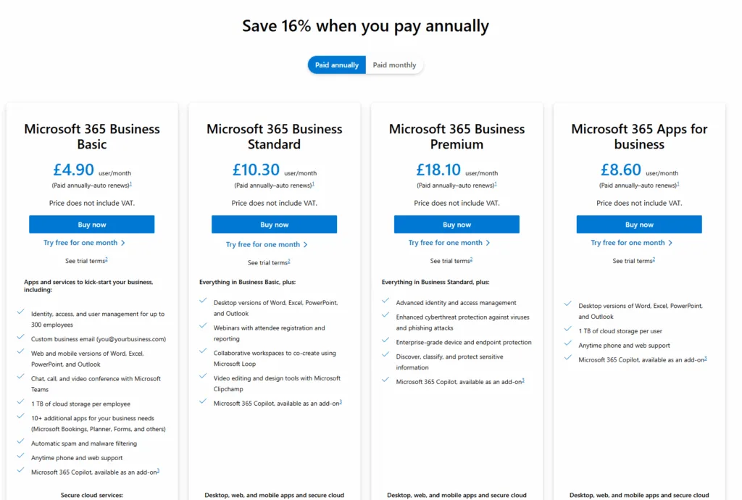The image size is (742, 500).
Task: Open trial terms footnote under Apps for business
Action: 654,259
